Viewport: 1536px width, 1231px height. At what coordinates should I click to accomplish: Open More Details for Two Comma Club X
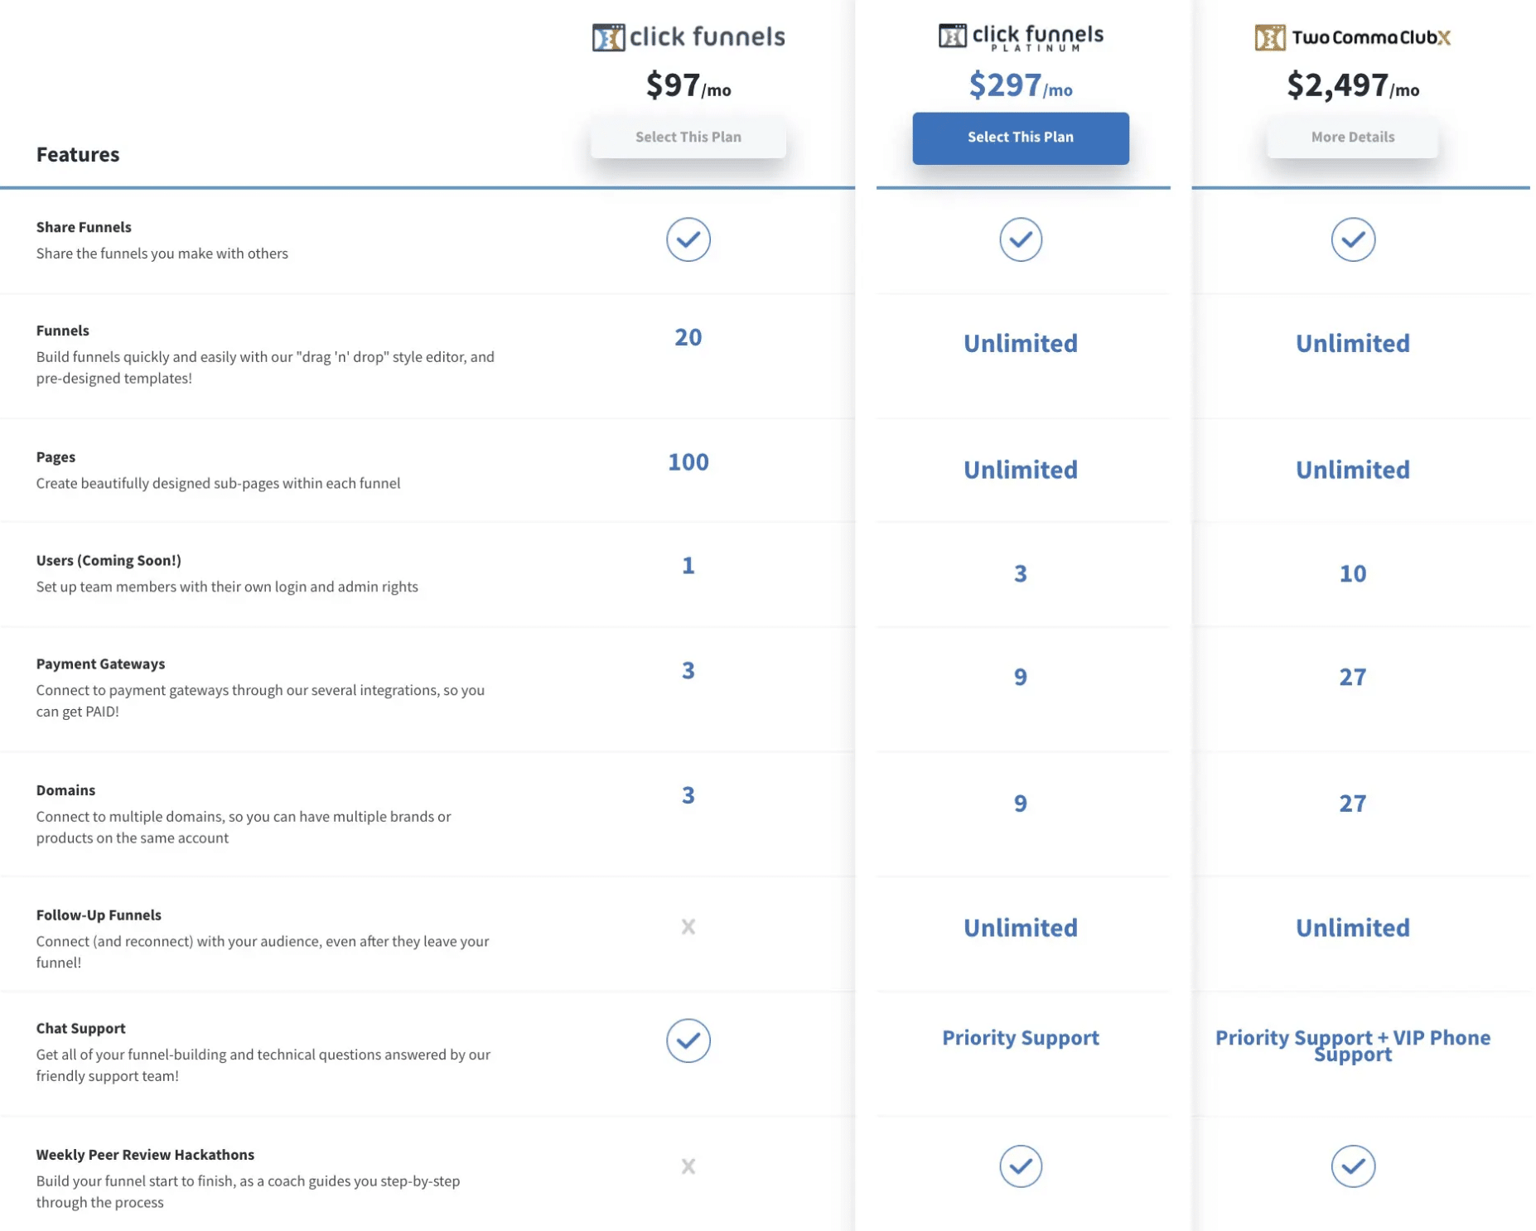coord(1353,137)
